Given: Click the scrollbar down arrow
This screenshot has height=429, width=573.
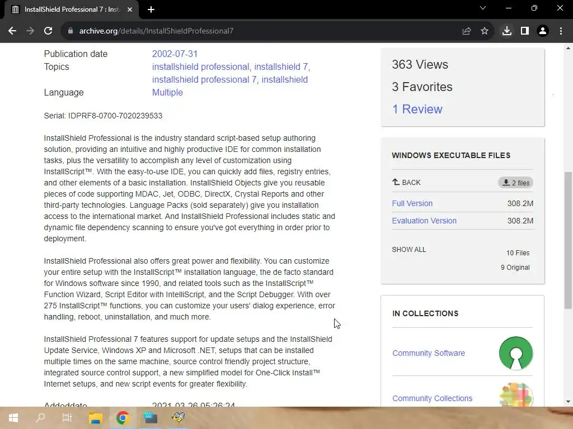Looking at the screenshot, I should coord(568,402).
